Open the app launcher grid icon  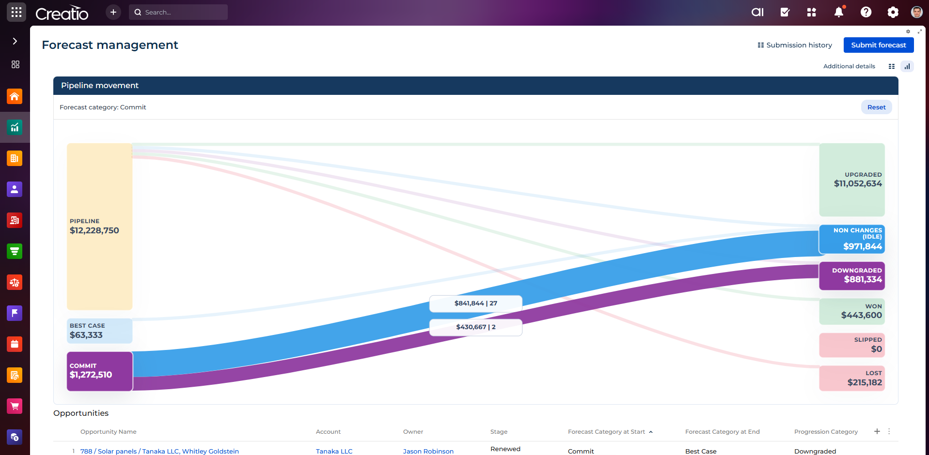pos(16,12)
